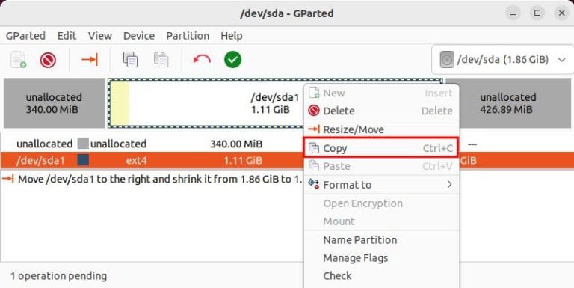Undo last operation with the red arrow icon
Screen dimensions: 574x288
(x=202, y=59)
